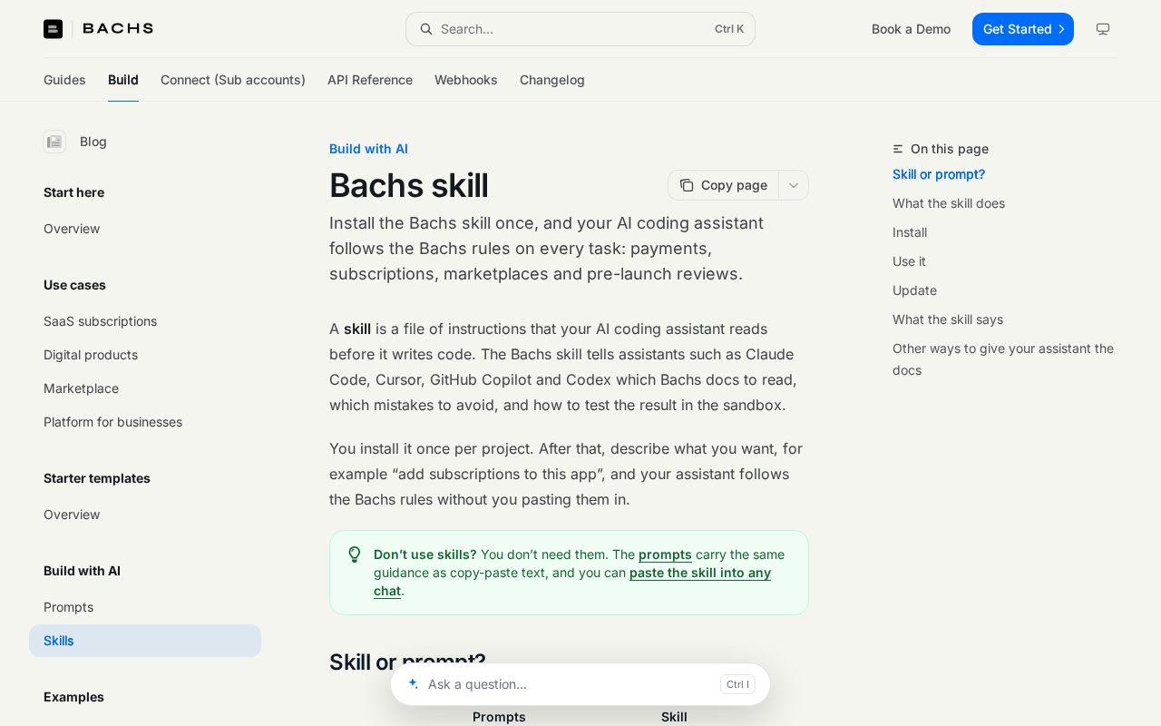
Task: Open the Changelog tab
Action: tap(552, 80)
